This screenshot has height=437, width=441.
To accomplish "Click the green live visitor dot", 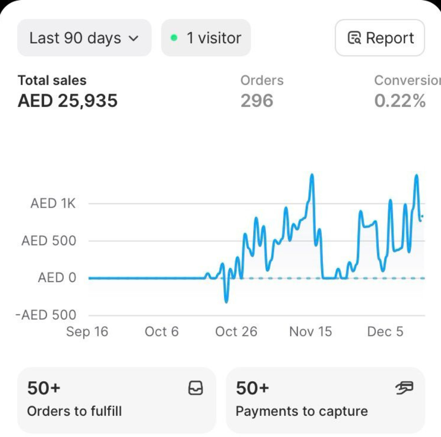I will (x=174, y=38).
